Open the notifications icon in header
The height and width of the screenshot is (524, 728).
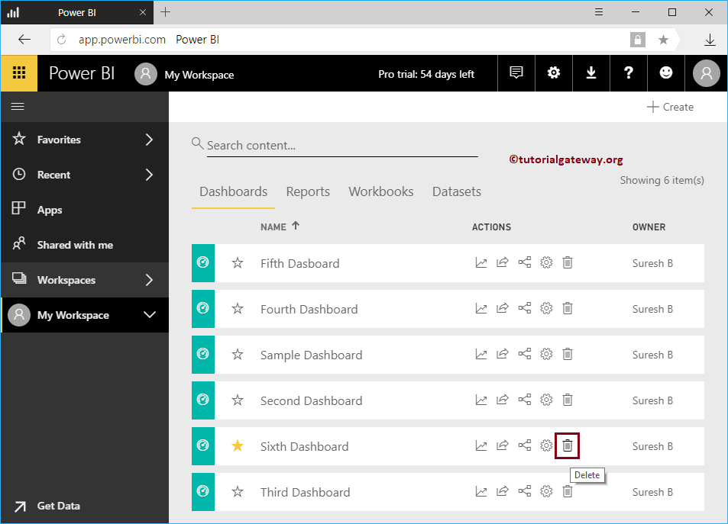516,72
